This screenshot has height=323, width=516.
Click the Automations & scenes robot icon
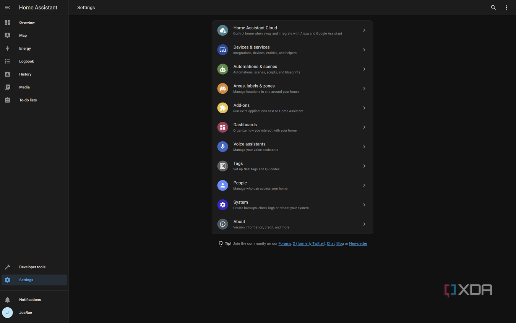pos(222,69)
